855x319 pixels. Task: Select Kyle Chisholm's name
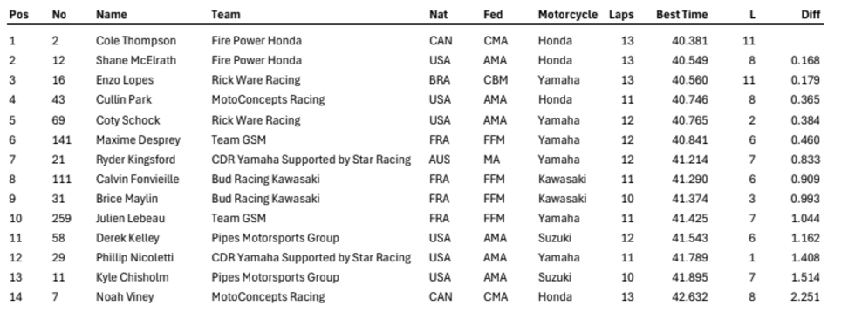[132, 277]
